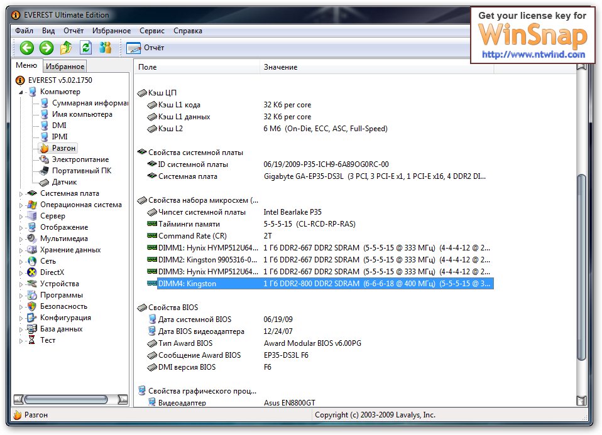Expand the DirectX tree node

tap(21, 273)
